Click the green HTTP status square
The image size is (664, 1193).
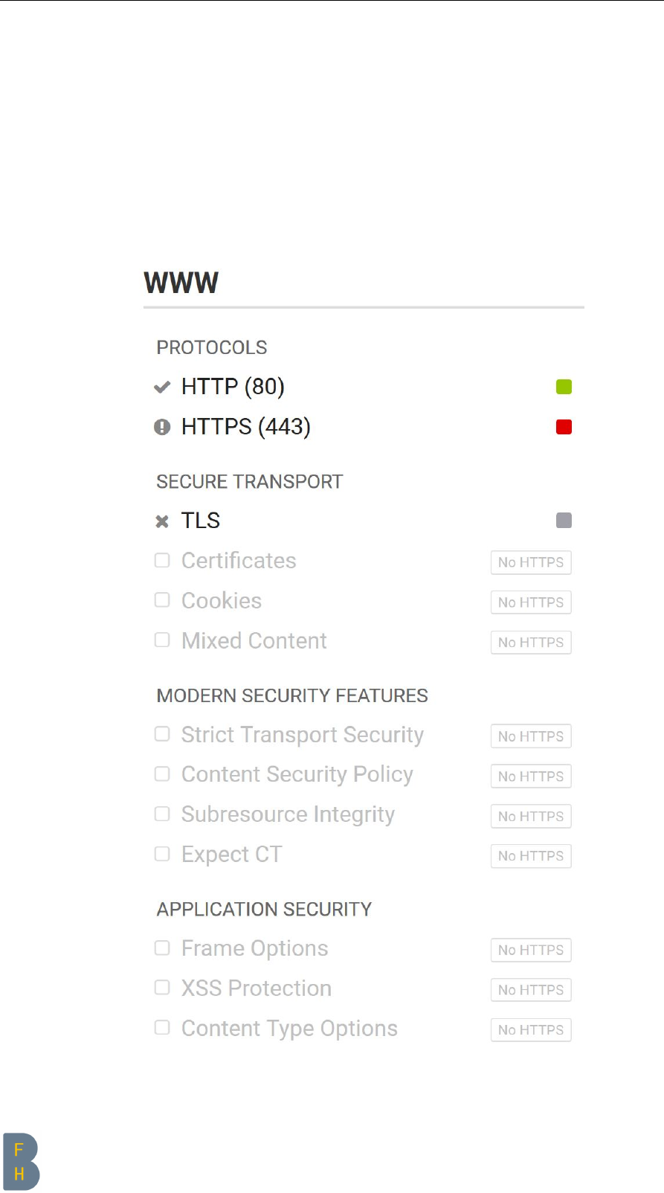click(x=564, y=387)
